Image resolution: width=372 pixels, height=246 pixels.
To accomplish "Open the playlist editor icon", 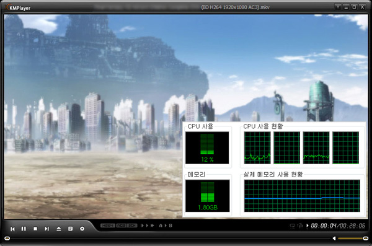I will tap(71, 229).
